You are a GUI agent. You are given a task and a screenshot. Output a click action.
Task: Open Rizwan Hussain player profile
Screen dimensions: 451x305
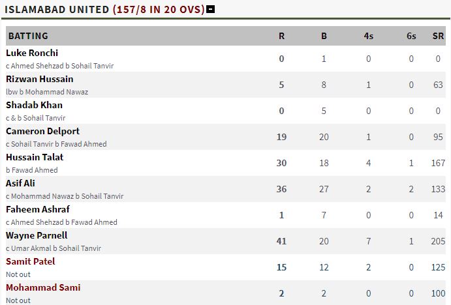pyautogui.click(x=40, y=80)
